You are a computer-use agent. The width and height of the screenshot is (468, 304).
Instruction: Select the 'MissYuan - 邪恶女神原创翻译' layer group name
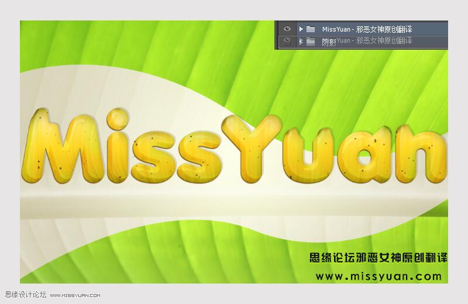pos(367,29)
